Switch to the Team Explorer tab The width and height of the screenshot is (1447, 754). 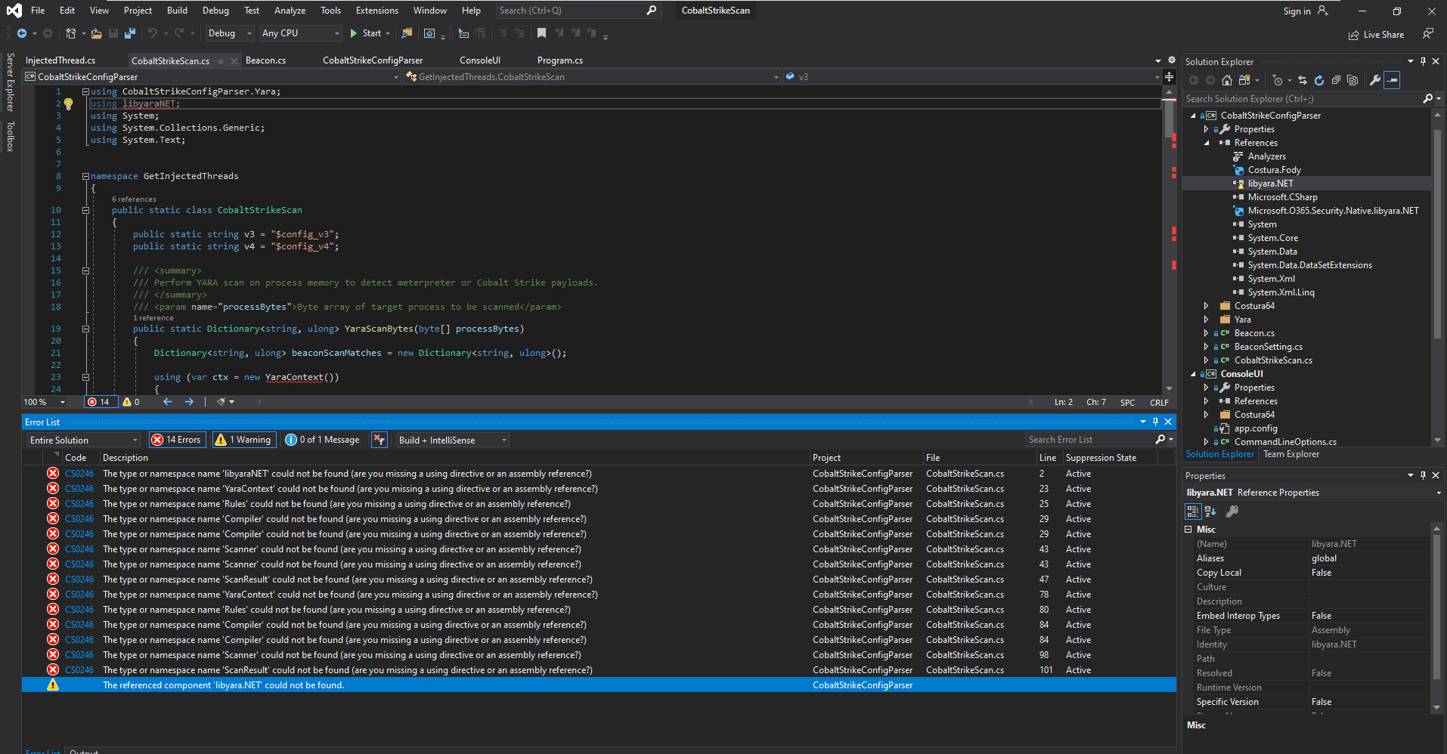click(1291, 453)
